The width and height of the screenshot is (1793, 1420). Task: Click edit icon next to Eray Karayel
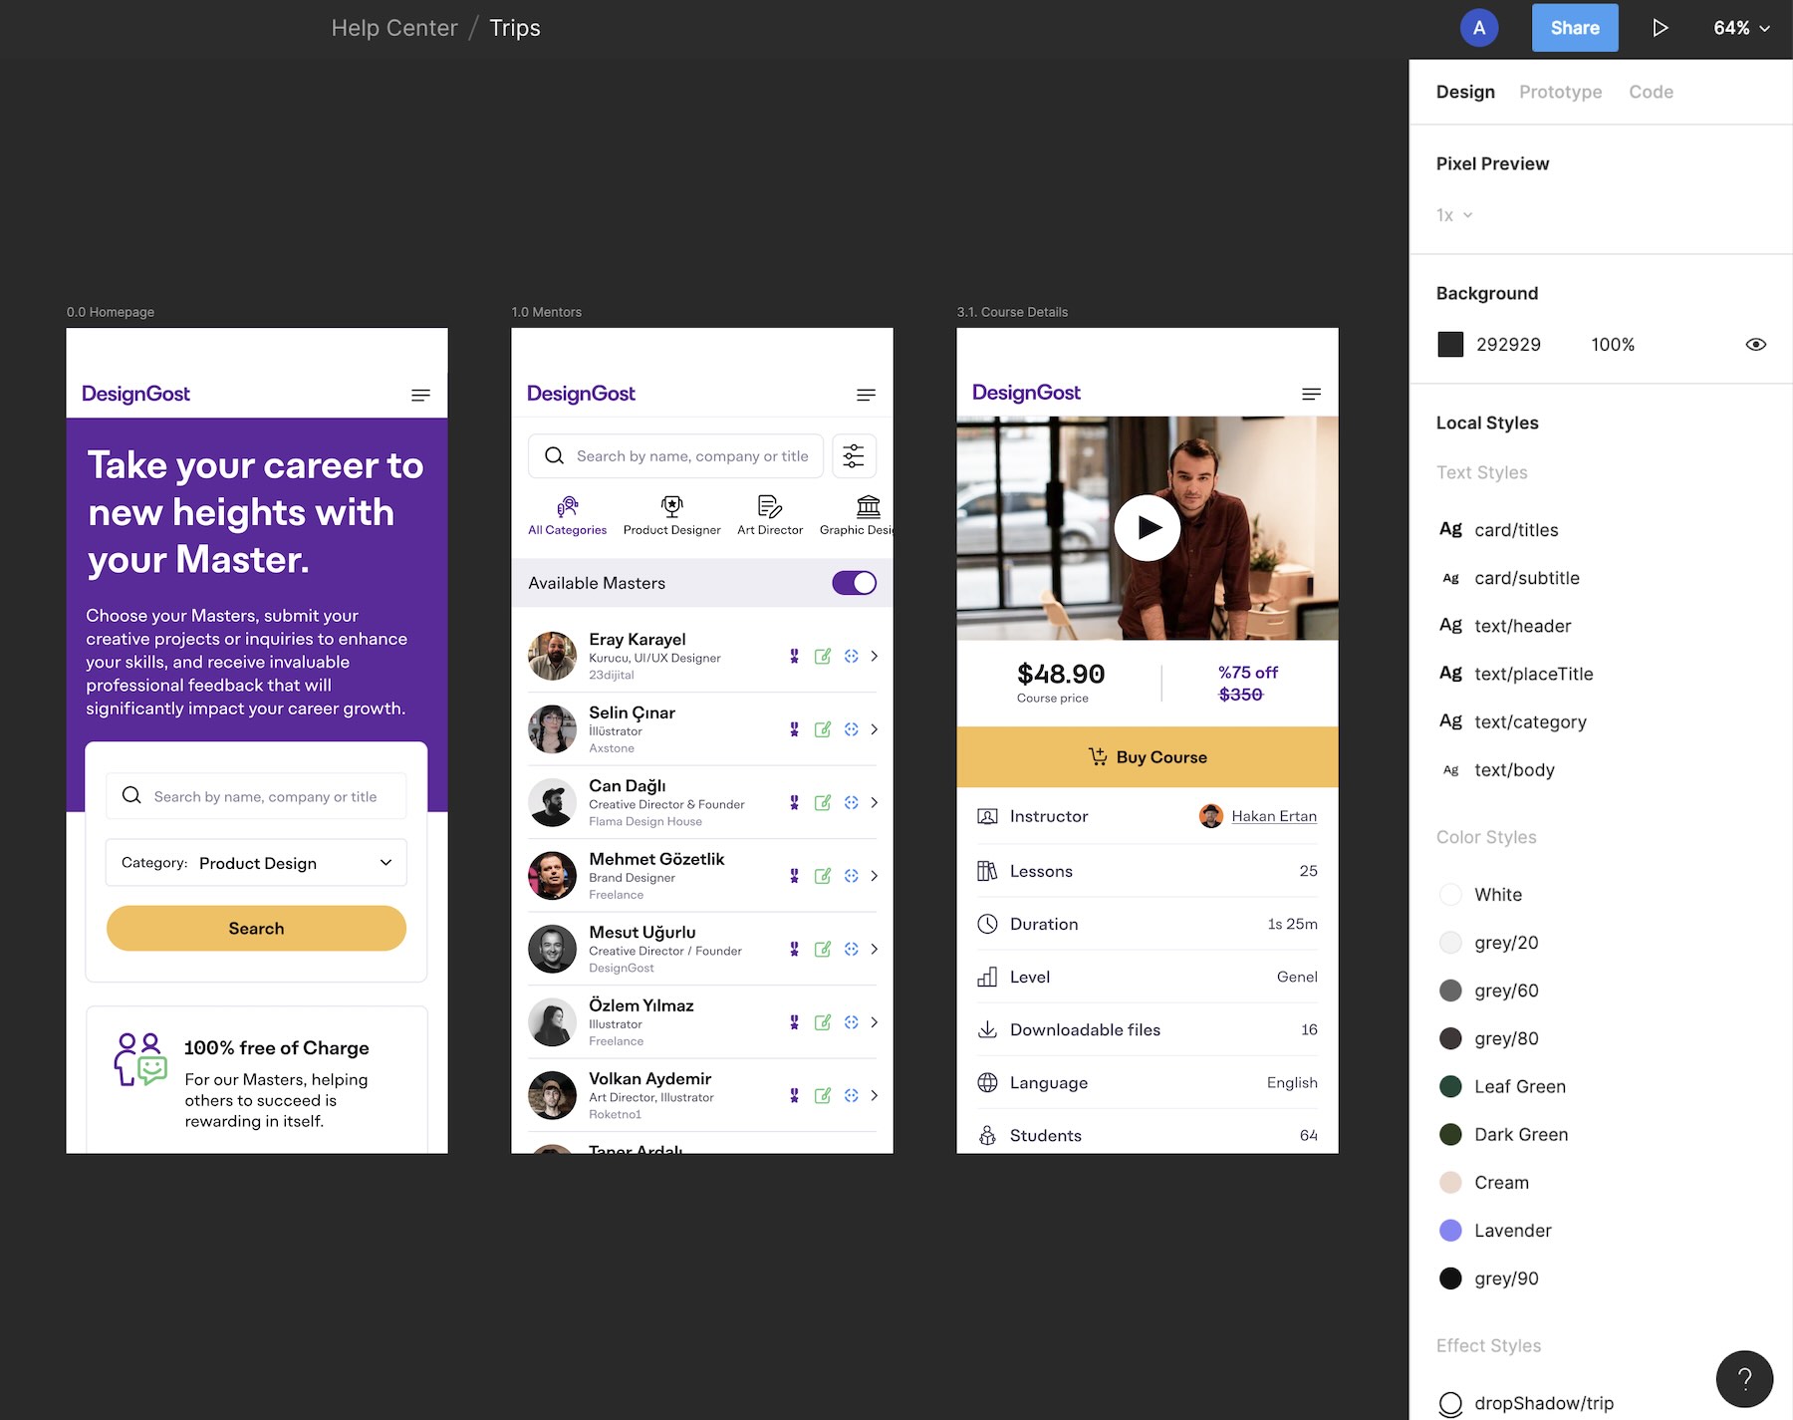pyautogui.click(x=822, y=657)
